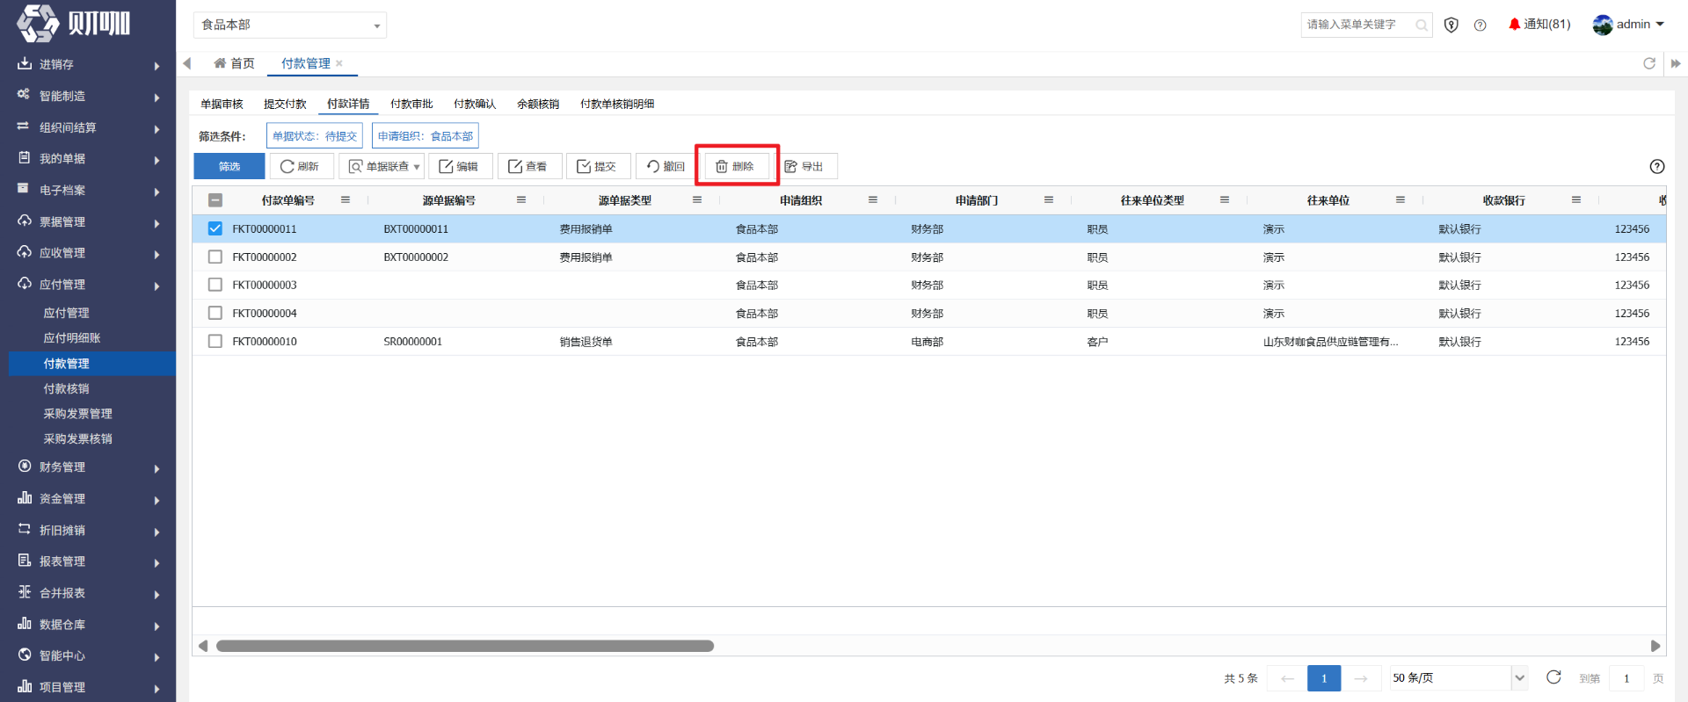This screenshot has height=702, width=1688.
Task: Open column menu for 往来单位
Action: click(1401, 200)
